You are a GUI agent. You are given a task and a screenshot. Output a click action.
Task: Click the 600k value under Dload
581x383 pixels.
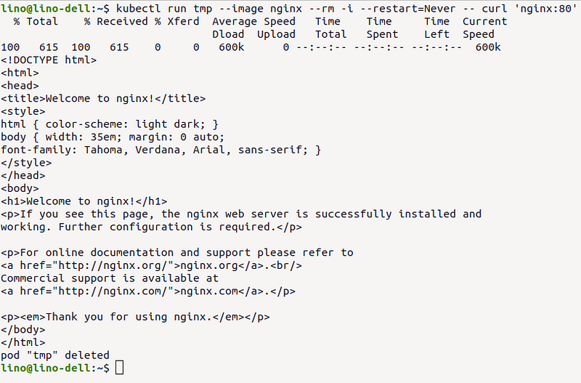(x=231, y=47)
